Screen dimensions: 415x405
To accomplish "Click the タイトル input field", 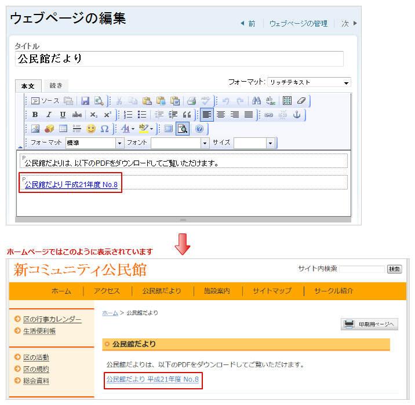I will [179, 59].
